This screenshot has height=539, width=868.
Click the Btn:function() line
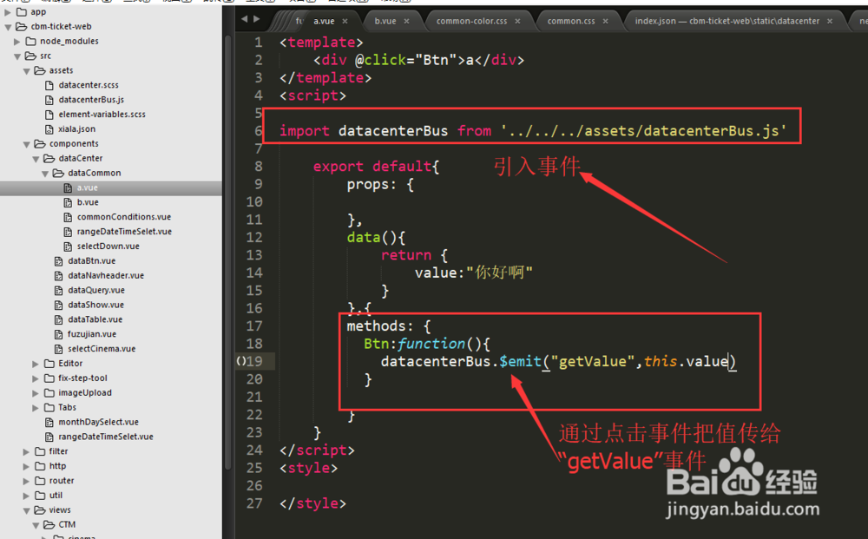click(427, 344)
